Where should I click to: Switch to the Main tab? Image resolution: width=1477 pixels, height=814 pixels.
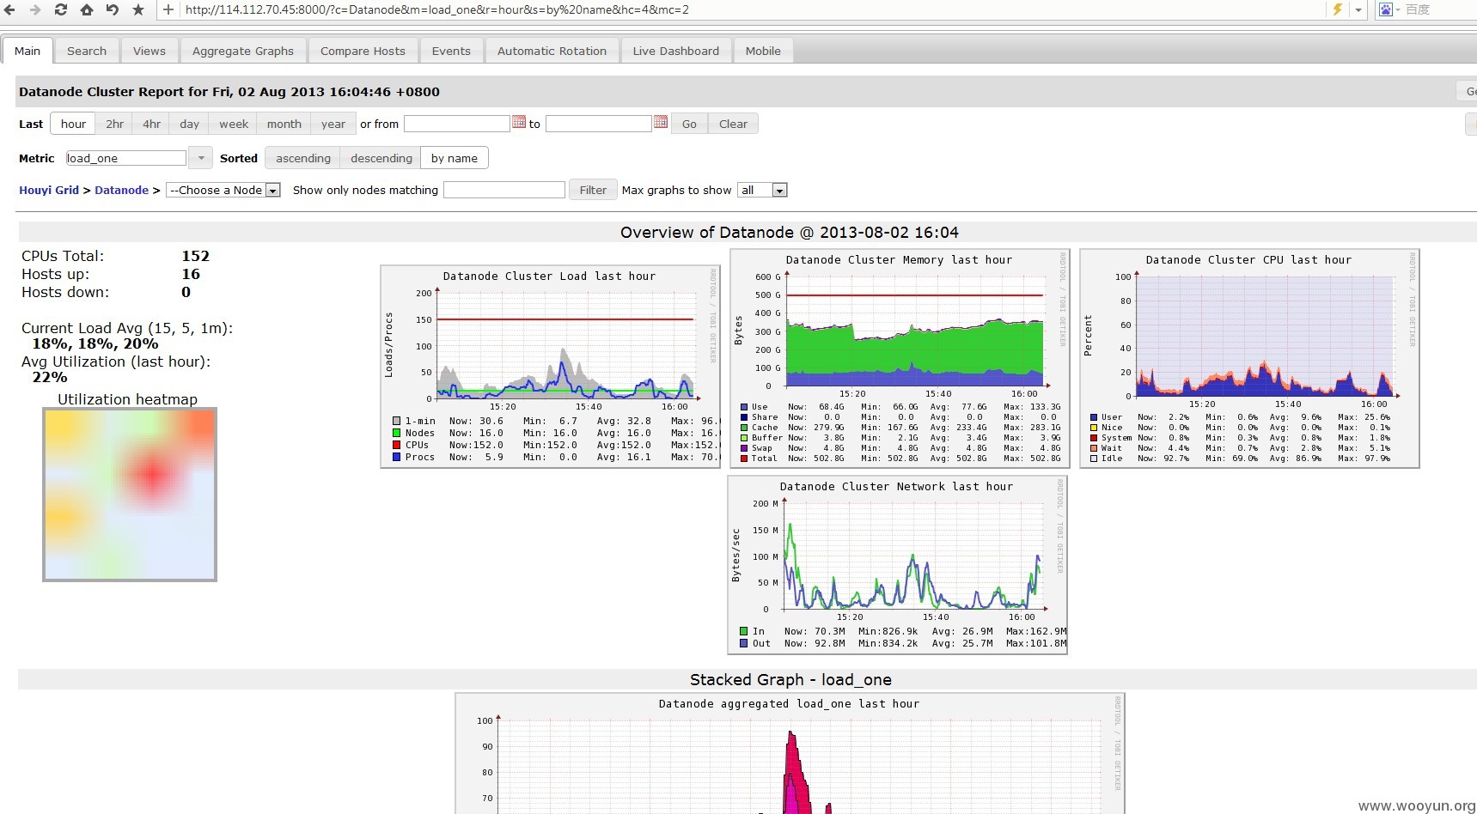(x=27, y=51)
